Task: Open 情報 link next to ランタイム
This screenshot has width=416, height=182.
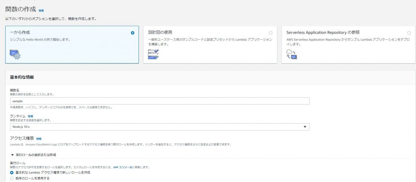Action: pyautogui.click(x=30, y=116)
